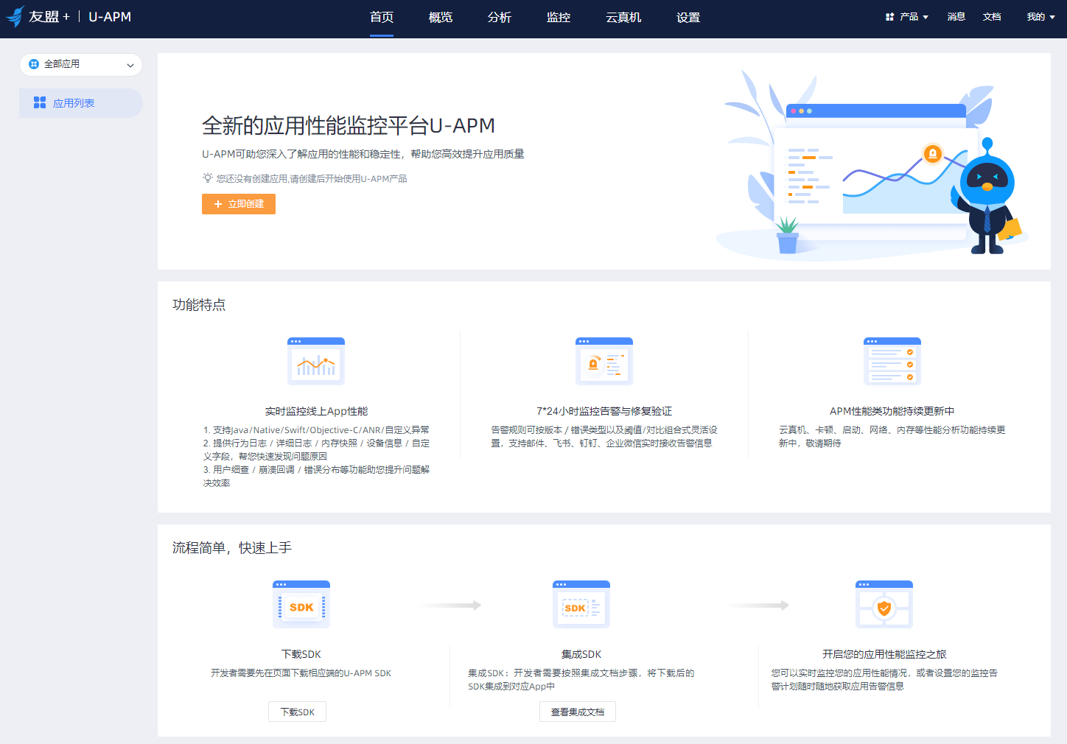1067x744 pixels.
Task: Click the lightbulb tip icon above 立即创建
Action: click(x=206, y=178)
